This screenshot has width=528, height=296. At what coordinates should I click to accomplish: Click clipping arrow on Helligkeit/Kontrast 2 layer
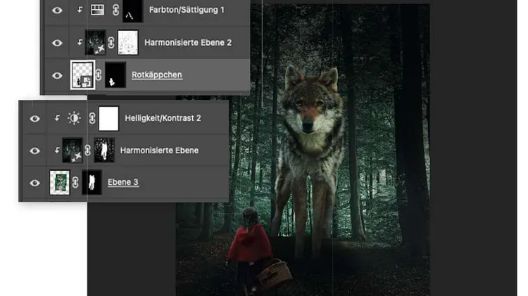[57, 118]
